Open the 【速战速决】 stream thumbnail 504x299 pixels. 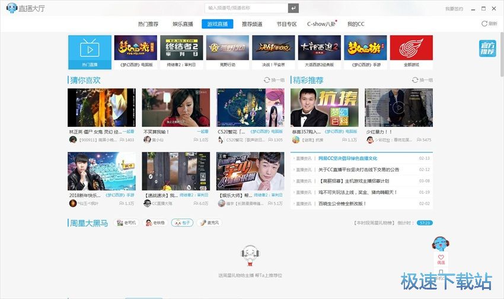(176, 171)
